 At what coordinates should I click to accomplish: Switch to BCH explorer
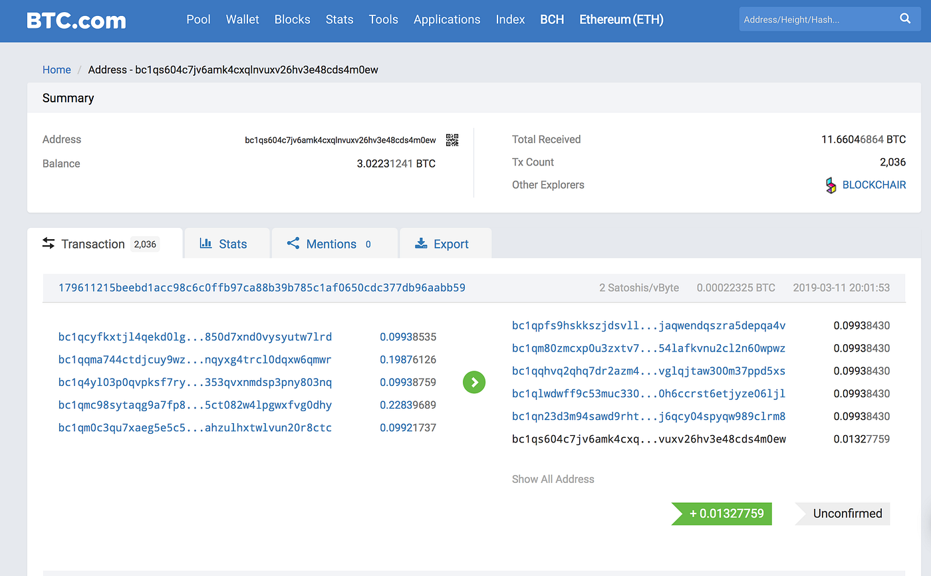[x=552, y=19]
